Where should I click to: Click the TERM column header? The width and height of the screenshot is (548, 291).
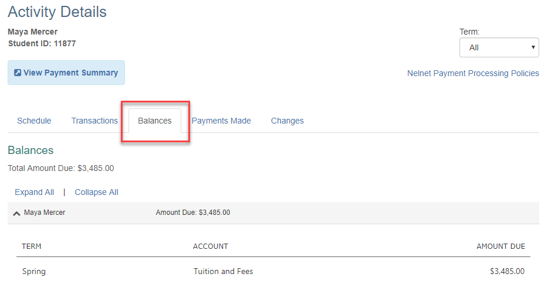32,247
